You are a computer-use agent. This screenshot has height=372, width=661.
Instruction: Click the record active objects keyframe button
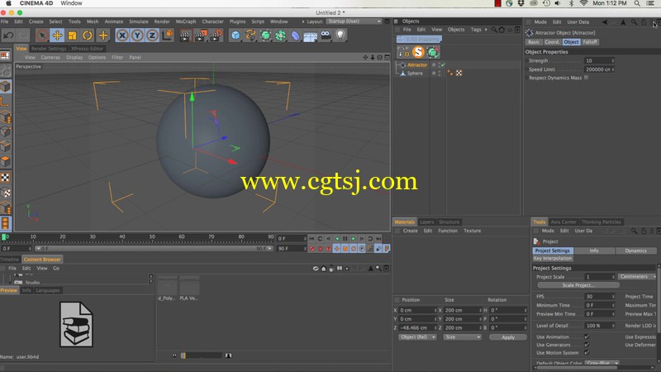pos(312,249)
